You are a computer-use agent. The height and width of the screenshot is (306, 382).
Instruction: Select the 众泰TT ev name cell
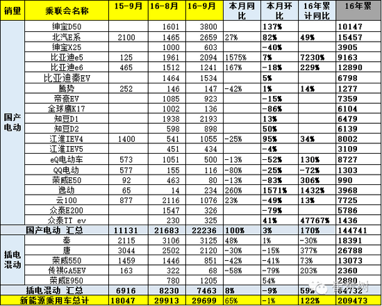67,220
